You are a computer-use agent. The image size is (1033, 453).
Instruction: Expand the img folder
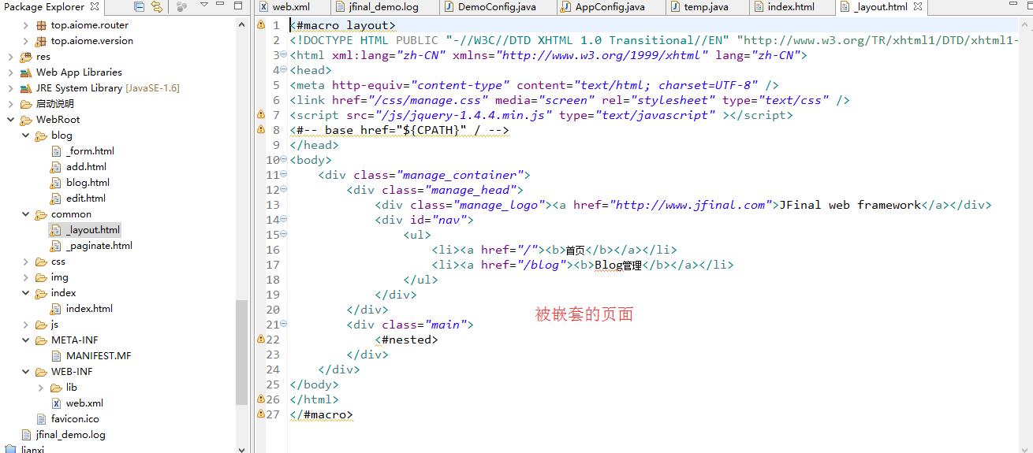click(x=25, y=277)
